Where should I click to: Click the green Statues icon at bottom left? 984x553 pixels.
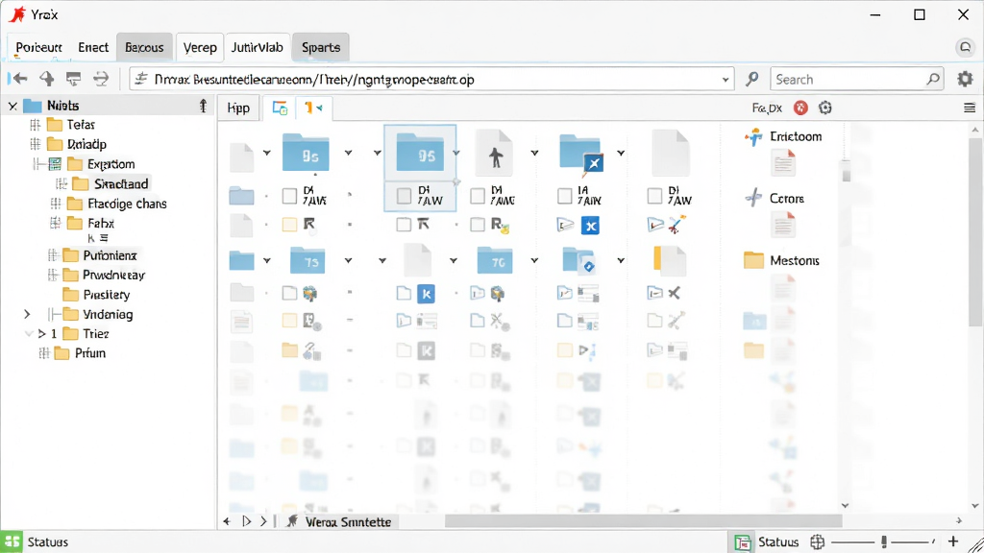pyautogui.click(x=12, y=541)
